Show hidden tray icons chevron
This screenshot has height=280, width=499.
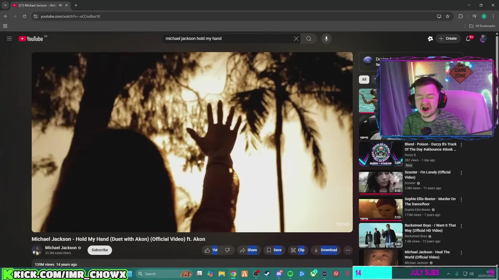(448, 274)
